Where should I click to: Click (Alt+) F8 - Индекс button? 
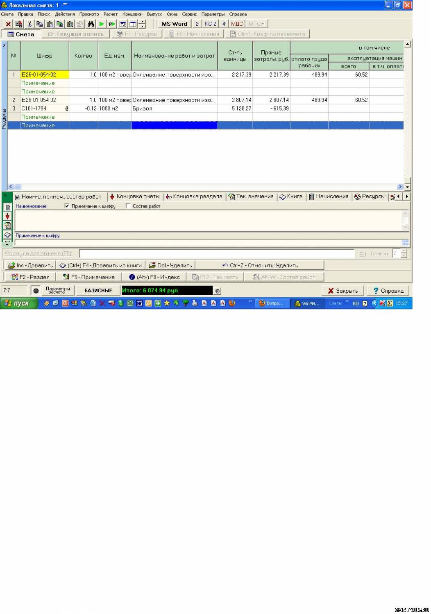pos(154,277)
